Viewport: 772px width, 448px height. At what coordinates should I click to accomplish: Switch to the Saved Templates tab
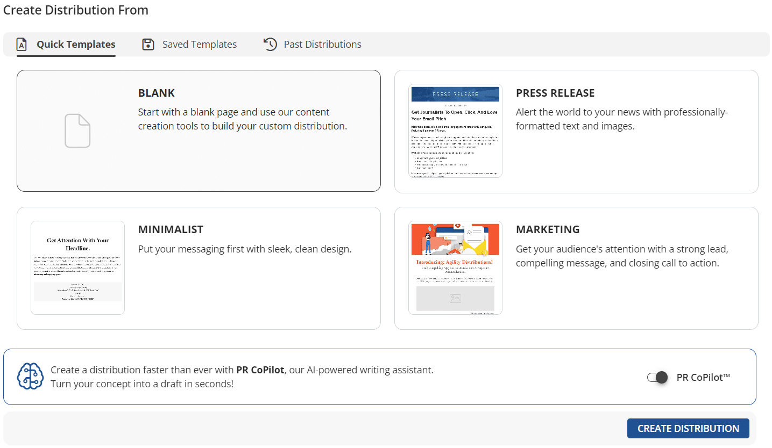[x=199, y=45]
